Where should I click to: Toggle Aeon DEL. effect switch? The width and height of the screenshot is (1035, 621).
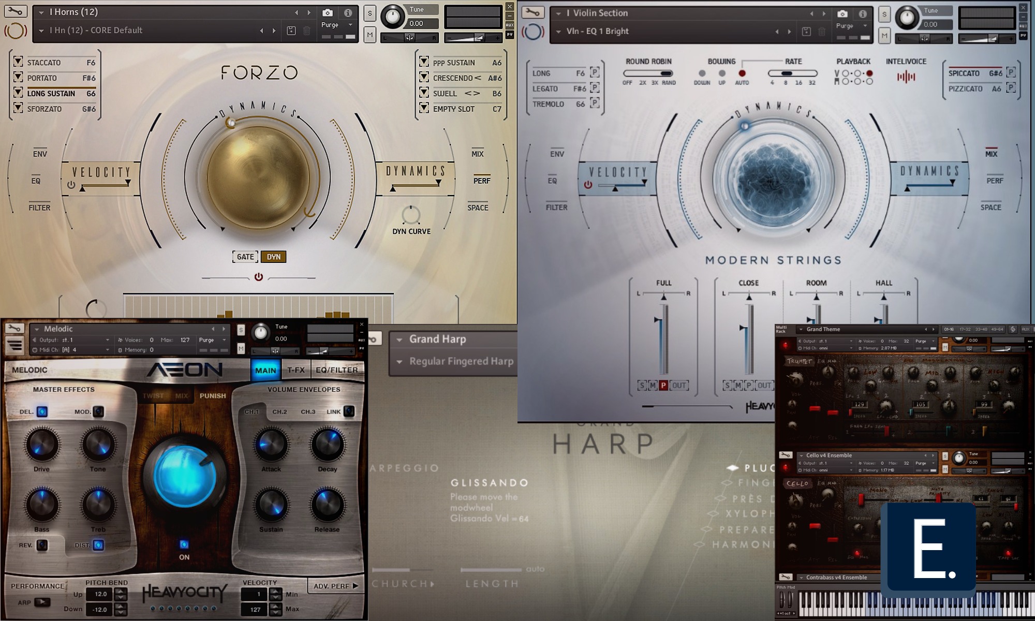click(42, 411)
